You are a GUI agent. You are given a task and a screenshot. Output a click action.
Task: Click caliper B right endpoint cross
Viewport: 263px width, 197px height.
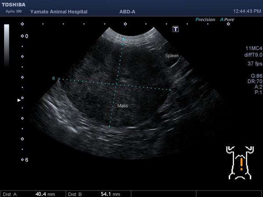(x=170, y=90)
